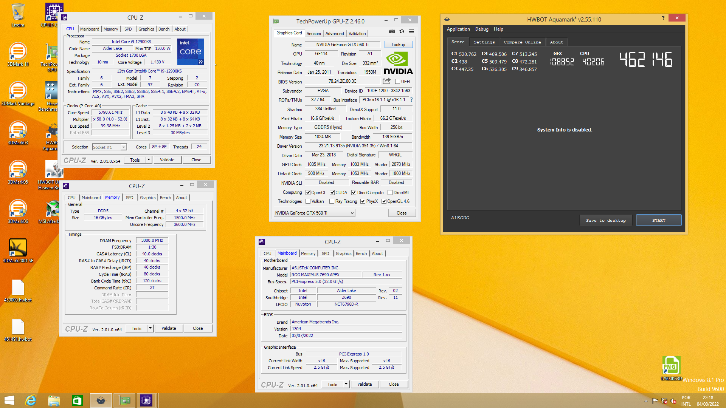Open the Compare Online tab in Aquamark
The image size is (726, 408).
point(522,42)
